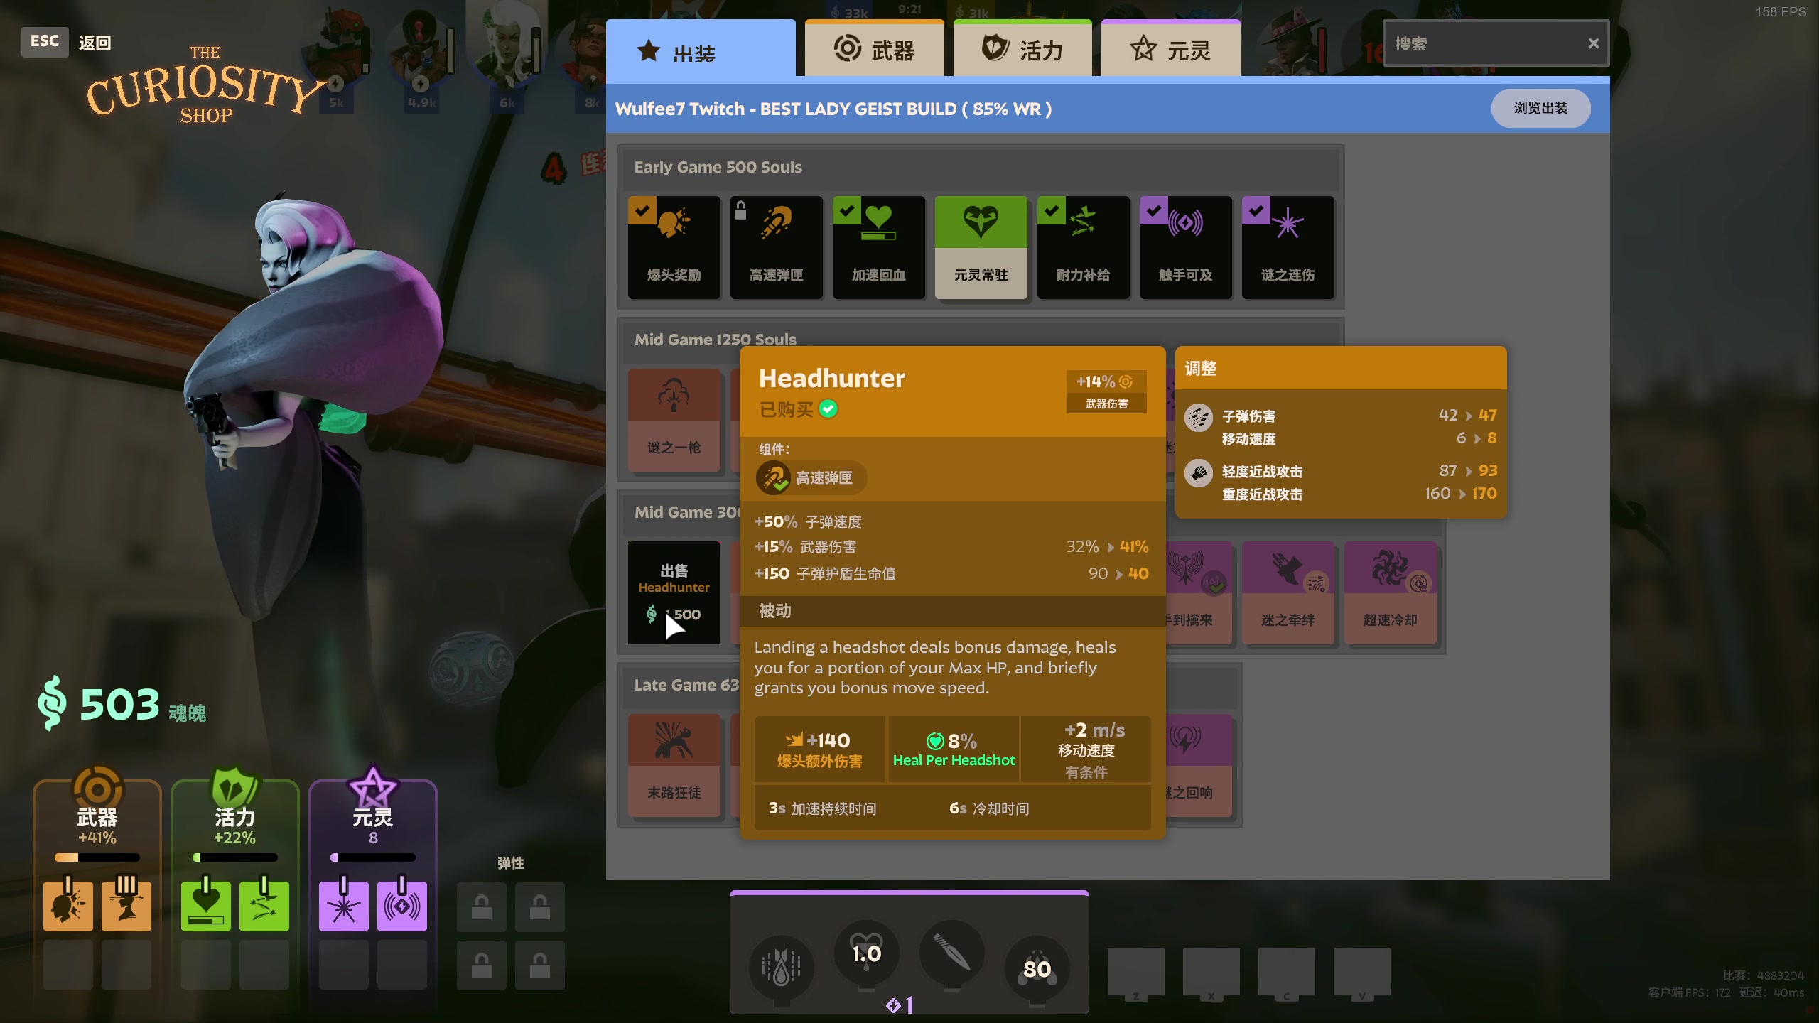Switch to the 活力 vitality tab
1819x1023 pixels.
1022,50
